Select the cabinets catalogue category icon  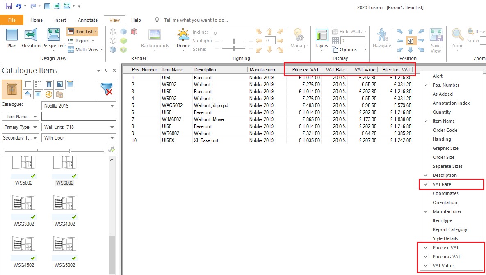(x=12, y=89)
